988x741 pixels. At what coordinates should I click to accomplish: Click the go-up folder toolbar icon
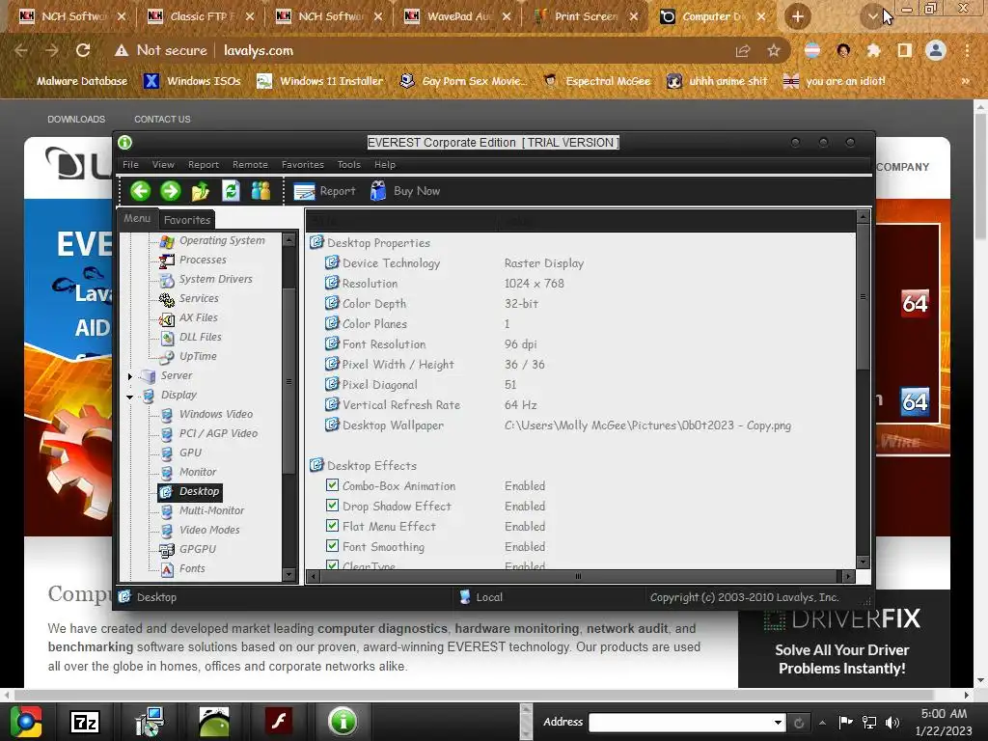point(201,190)
